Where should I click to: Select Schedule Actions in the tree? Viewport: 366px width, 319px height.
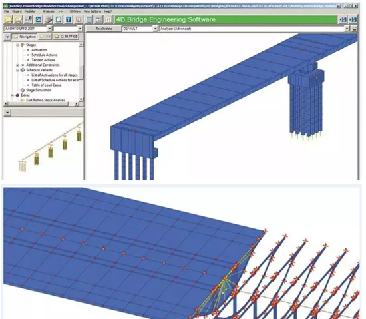(x=45, y=55)
